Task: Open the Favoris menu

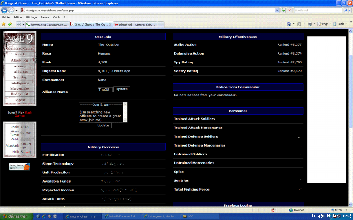Action: pos(45,17)
